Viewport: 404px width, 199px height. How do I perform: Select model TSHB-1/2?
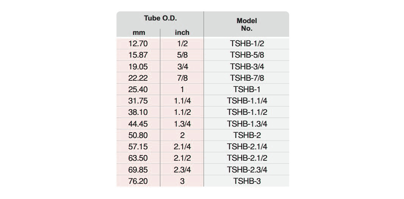click(x=247, y=44)
